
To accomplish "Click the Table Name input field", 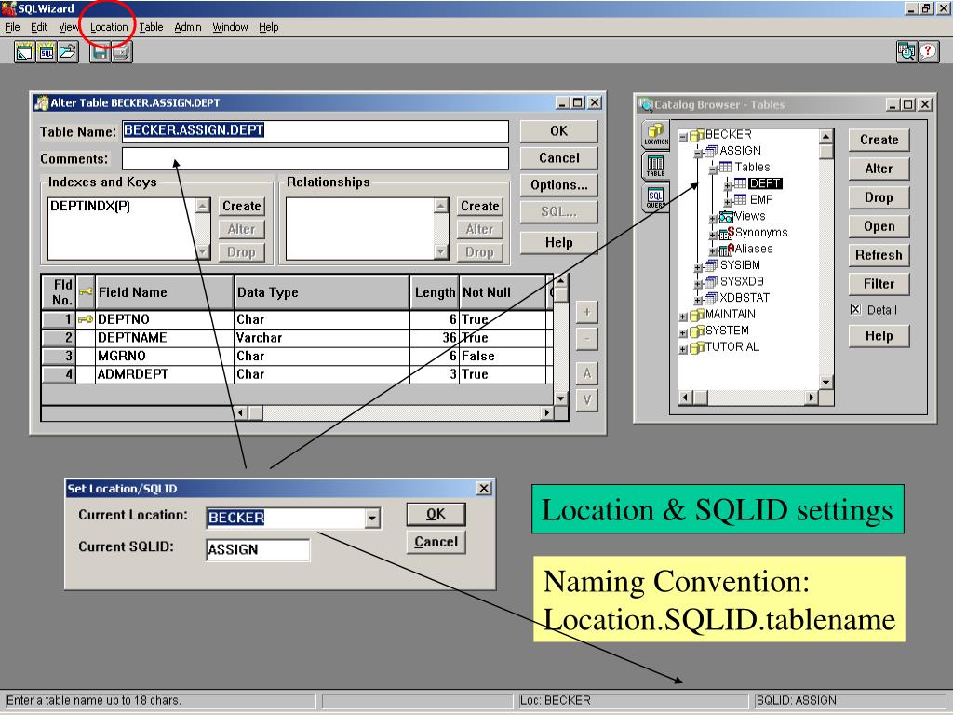I will (315, 130).
